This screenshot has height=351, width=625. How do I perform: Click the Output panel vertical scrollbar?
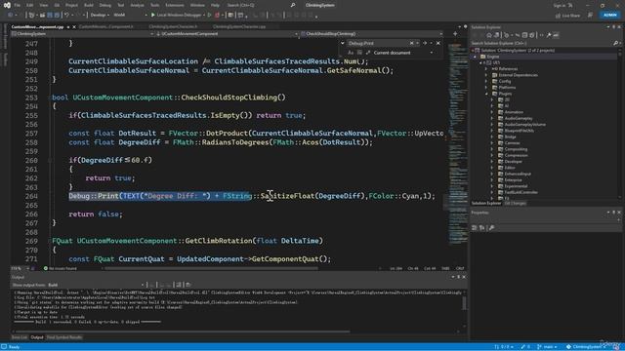tap(464, 303)
